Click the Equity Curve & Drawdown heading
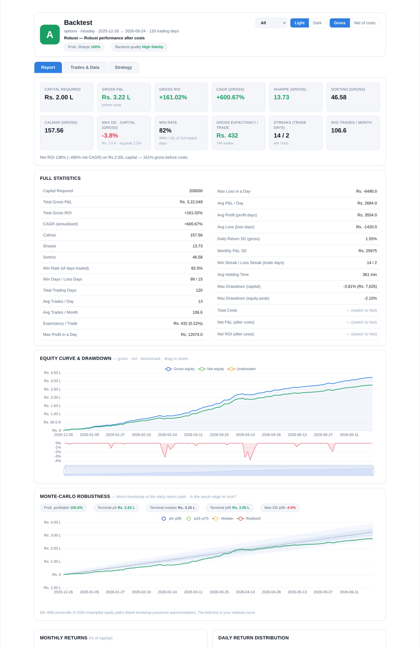Image resolution: width=420 pixels, height=648 pixels. coord(75,358)
